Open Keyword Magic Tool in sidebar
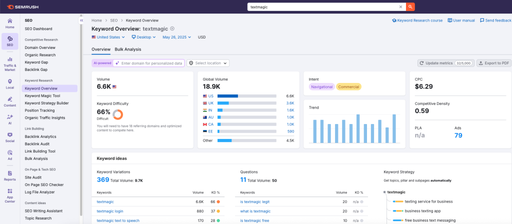This screenshot has height=224, width=512. pos(42,95)
